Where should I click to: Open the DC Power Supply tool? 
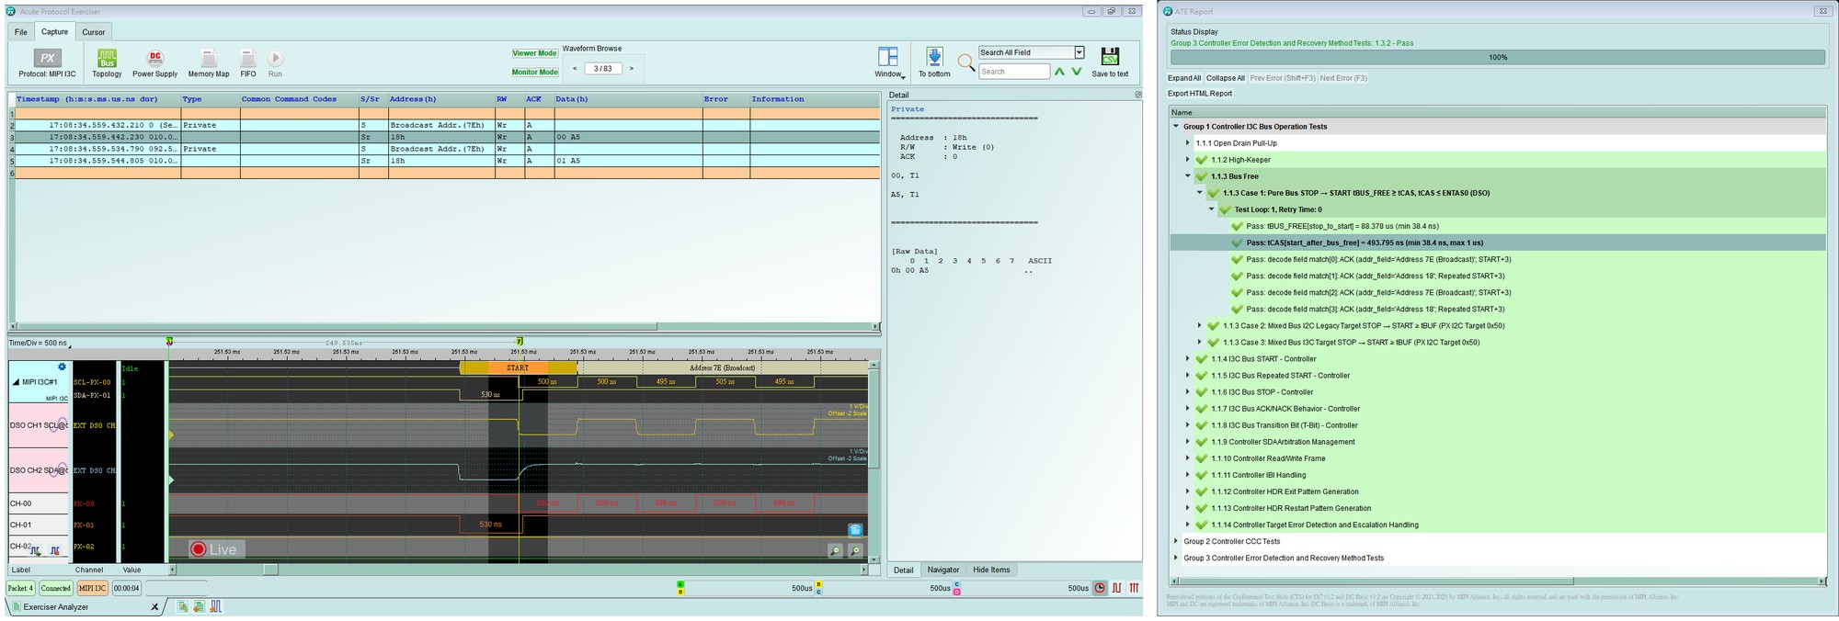[x=154, y=58]
